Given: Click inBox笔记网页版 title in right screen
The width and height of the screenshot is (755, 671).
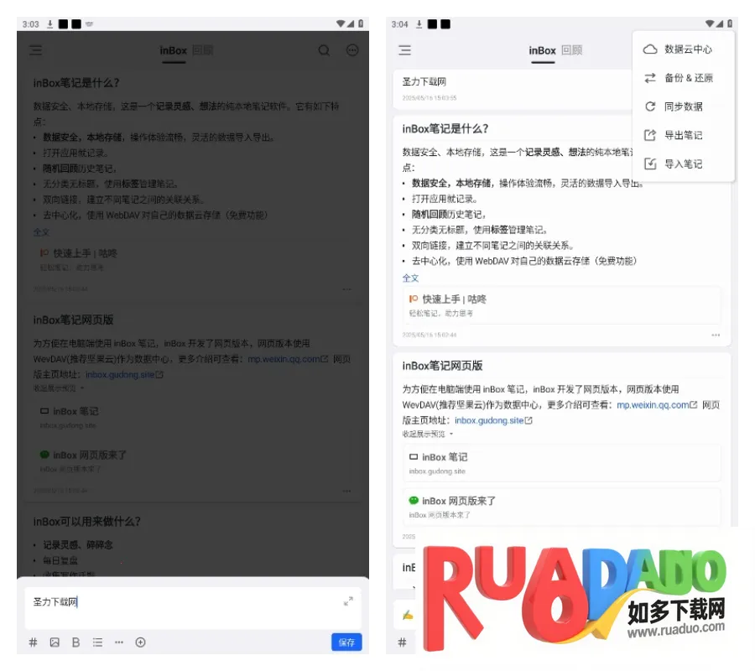Looking at the screenshot, I should click(442, 366).
